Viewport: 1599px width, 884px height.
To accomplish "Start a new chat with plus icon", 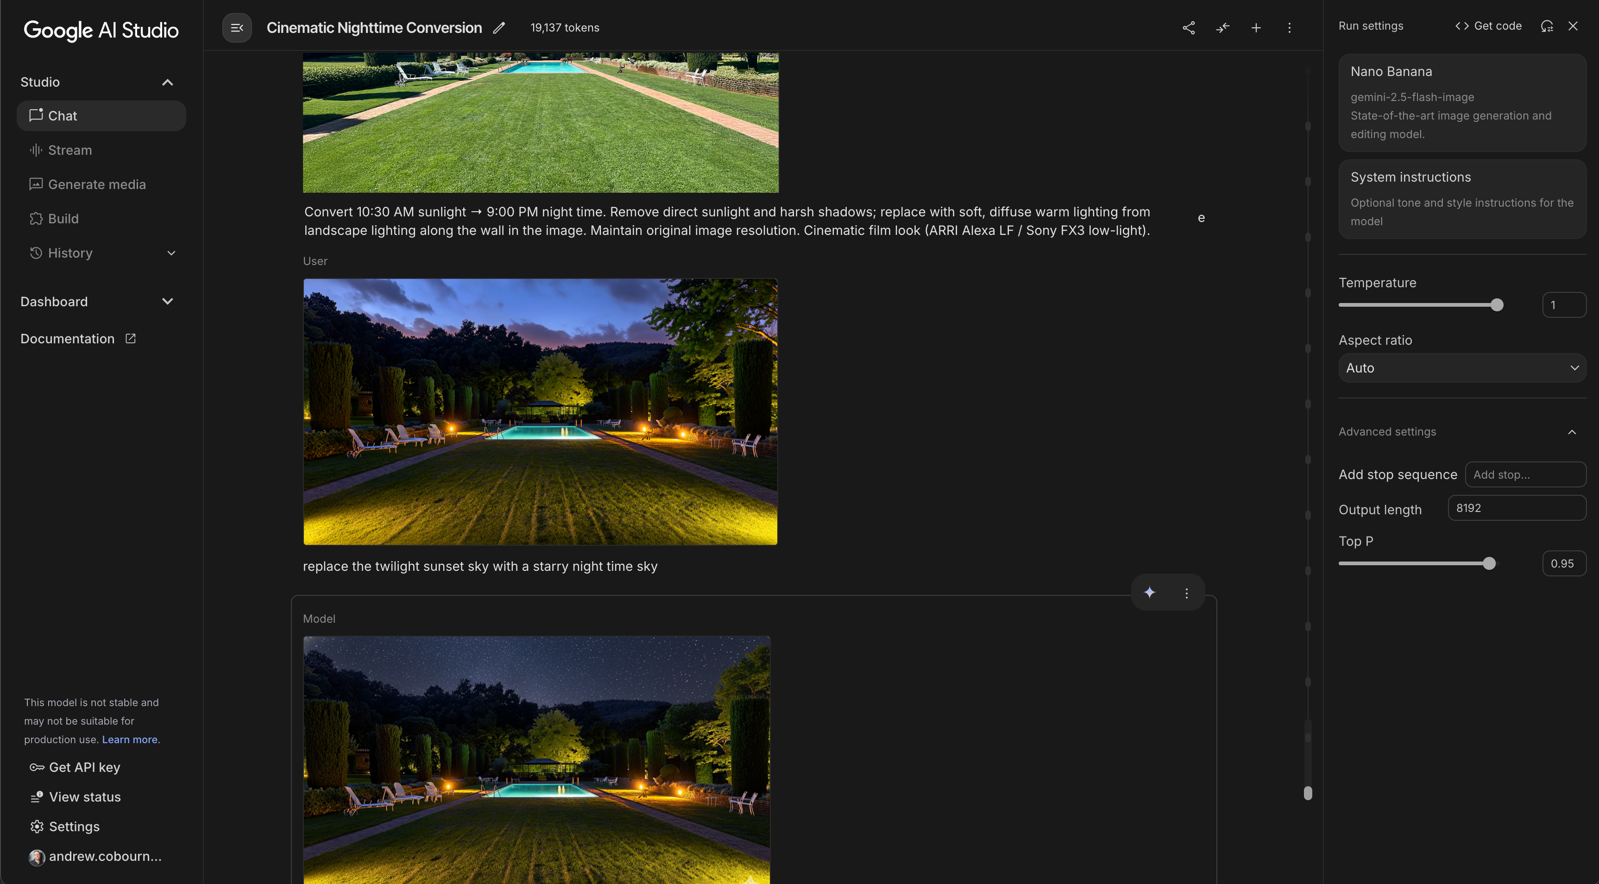I will click(1256, 28).
